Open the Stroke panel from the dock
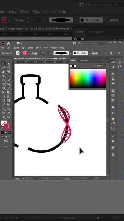124x221 pixels. pyautogui.click(x=113, y=90)
